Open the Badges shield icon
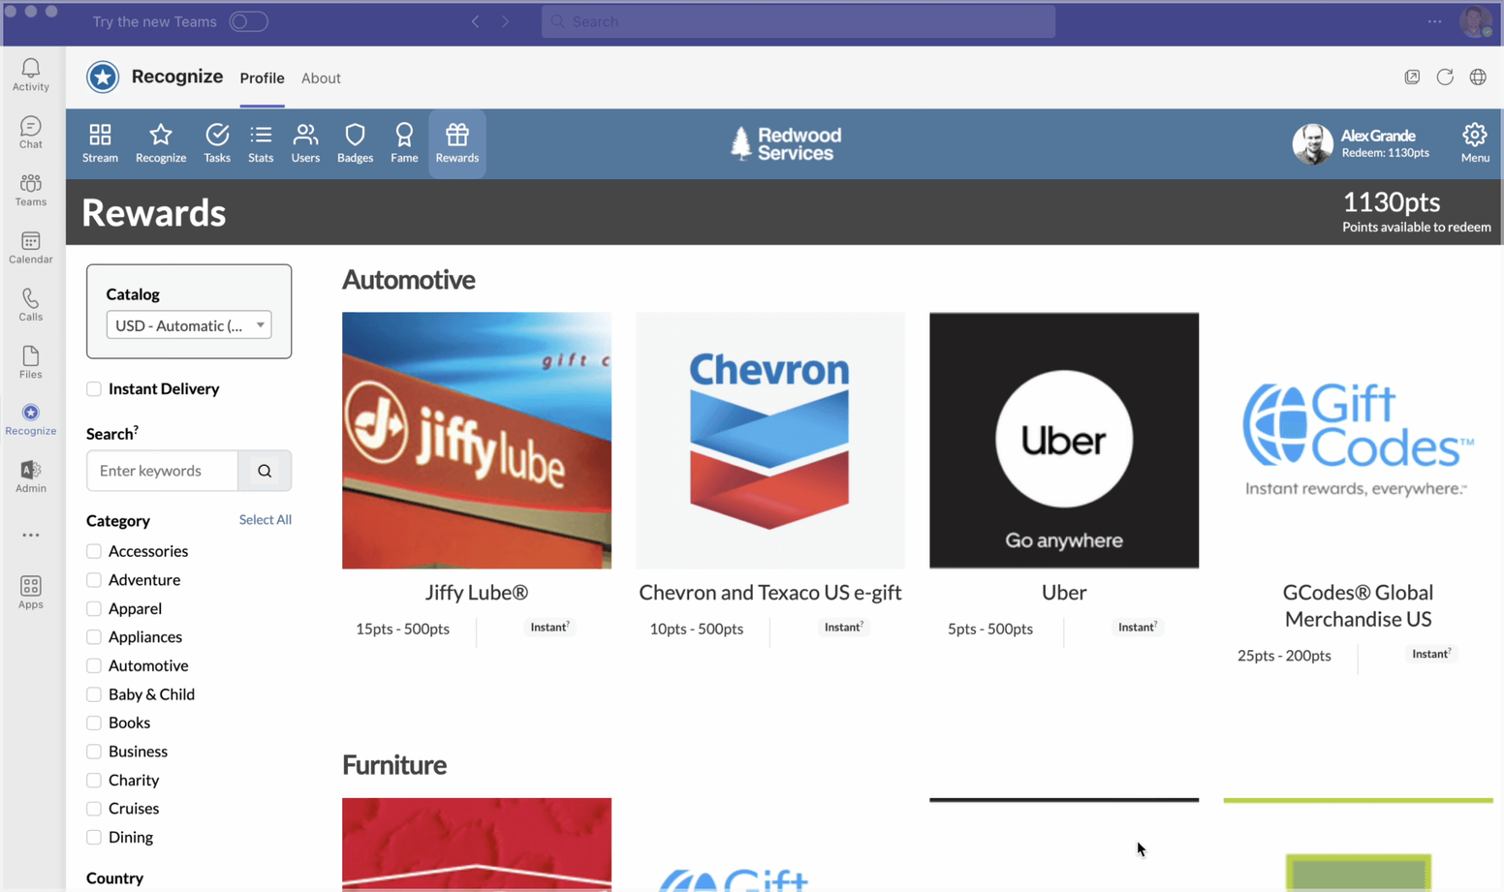The height and width of the screenshot is (892, 1504). pyautogui.click(x=355, y=142)
